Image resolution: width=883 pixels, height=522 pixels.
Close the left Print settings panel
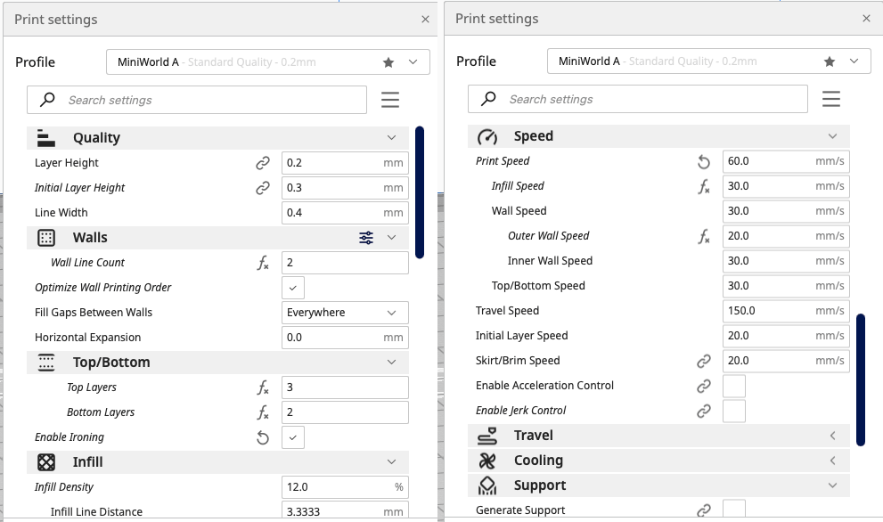(x=425, y=20)
